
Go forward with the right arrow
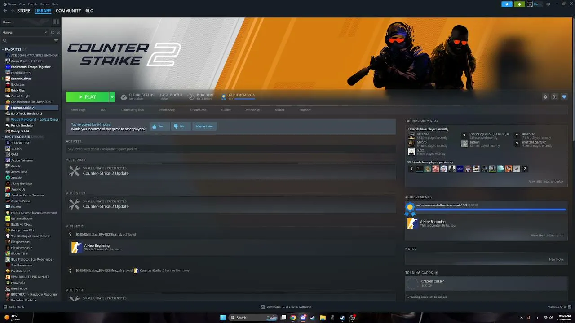(x=12, y=11)
